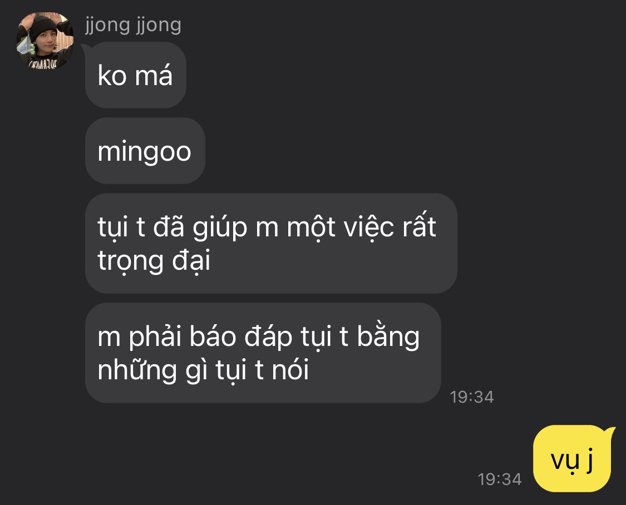Select the "mingoo" message bubble
626x505 pixels.
tap(145, 151)
